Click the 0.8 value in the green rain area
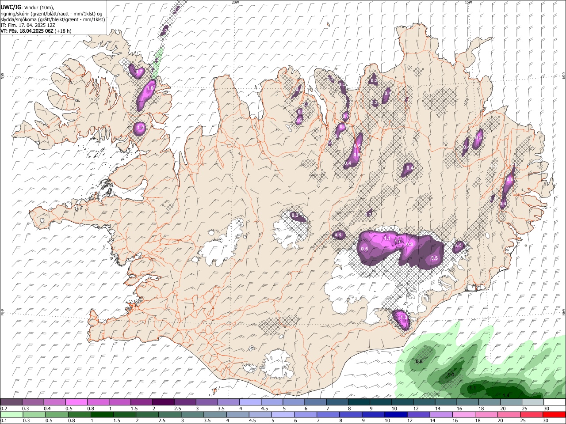 (420, 361)
